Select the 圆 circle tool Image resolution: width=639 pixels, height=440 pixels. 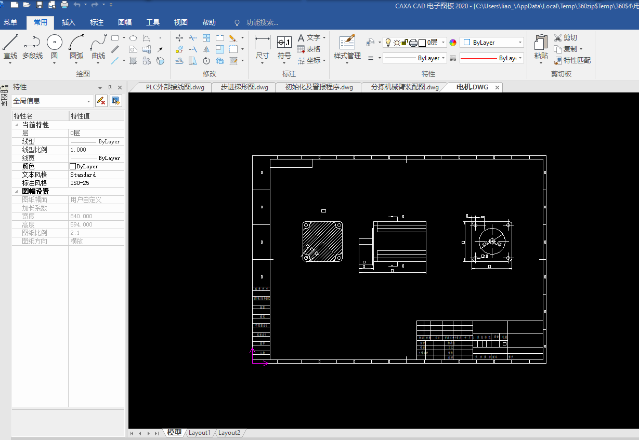(x=54, y=47)
